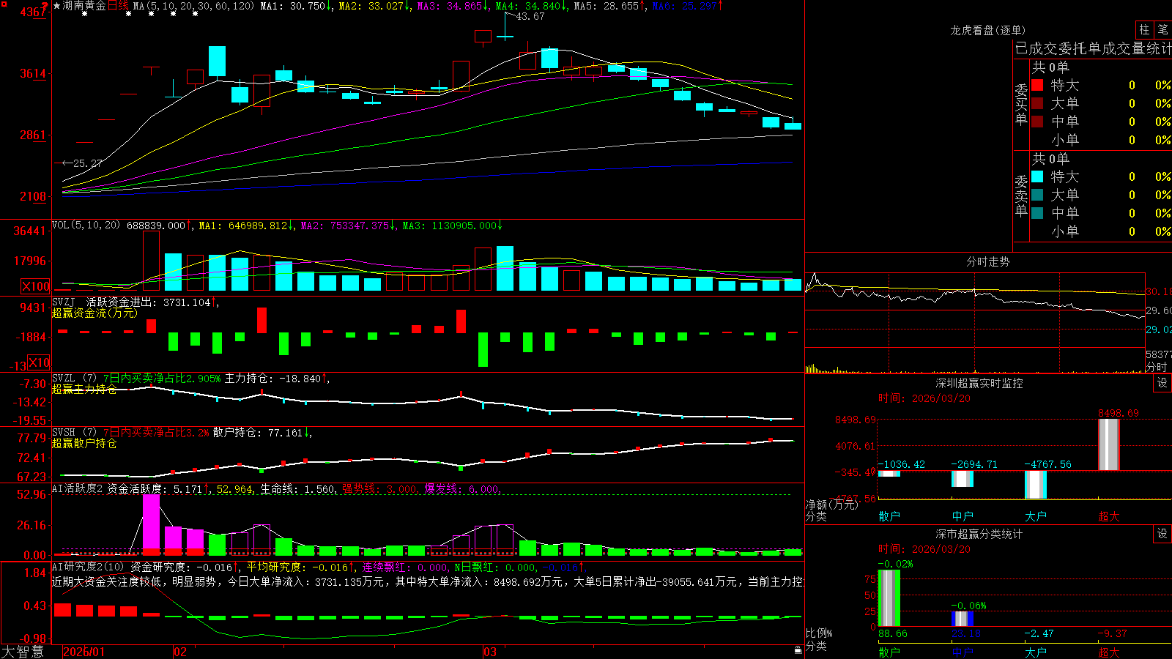Screen dimensions: 1172x659
Task: Click the 2026/01 date marker on time axis
Action: click(x=84, y=652)
